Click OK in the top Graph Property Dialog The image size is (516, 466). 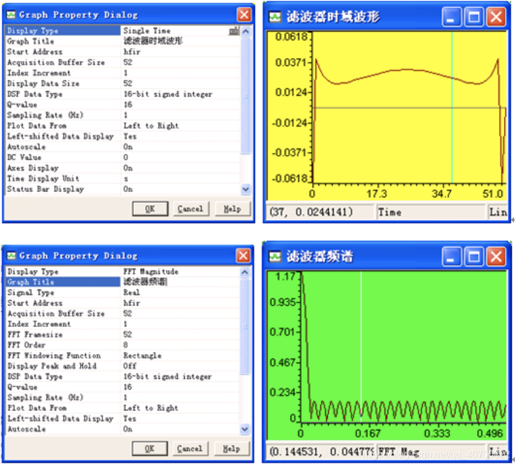click(150, 209)
